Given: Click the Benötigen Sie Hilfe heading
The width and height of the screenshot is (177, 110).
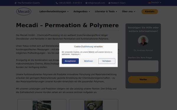Looking at the screenshot, I should [143, 29].
